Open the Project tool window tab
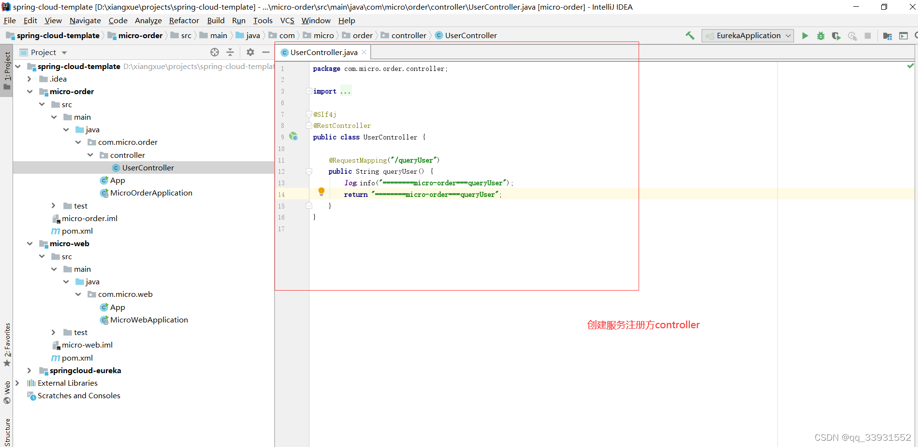The width and height of the screenshot is (918, 447). point(7,71)
